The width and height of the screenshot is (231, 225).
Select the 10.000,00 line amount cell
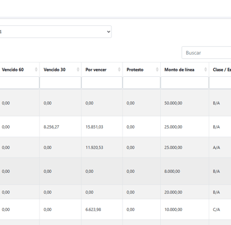(x=173, y=210)
